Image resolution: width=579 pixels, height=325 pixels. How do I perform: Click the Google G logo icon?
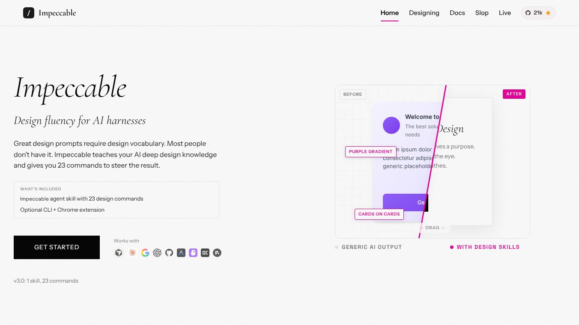[145, 253]
